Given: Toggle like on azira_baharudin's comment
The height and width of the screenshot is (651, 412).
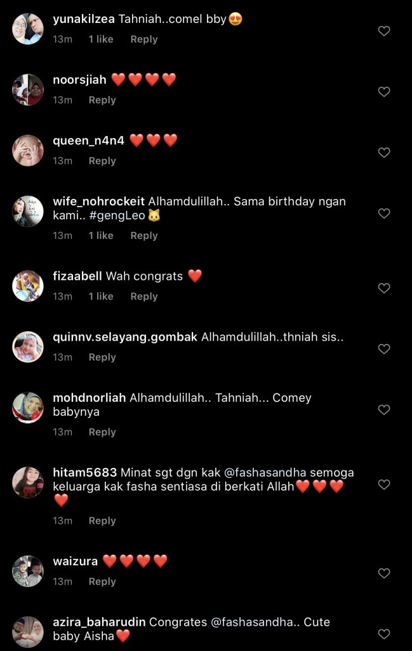Looking at the screenshot, I should pyautogui.click(x=384, y=634).
